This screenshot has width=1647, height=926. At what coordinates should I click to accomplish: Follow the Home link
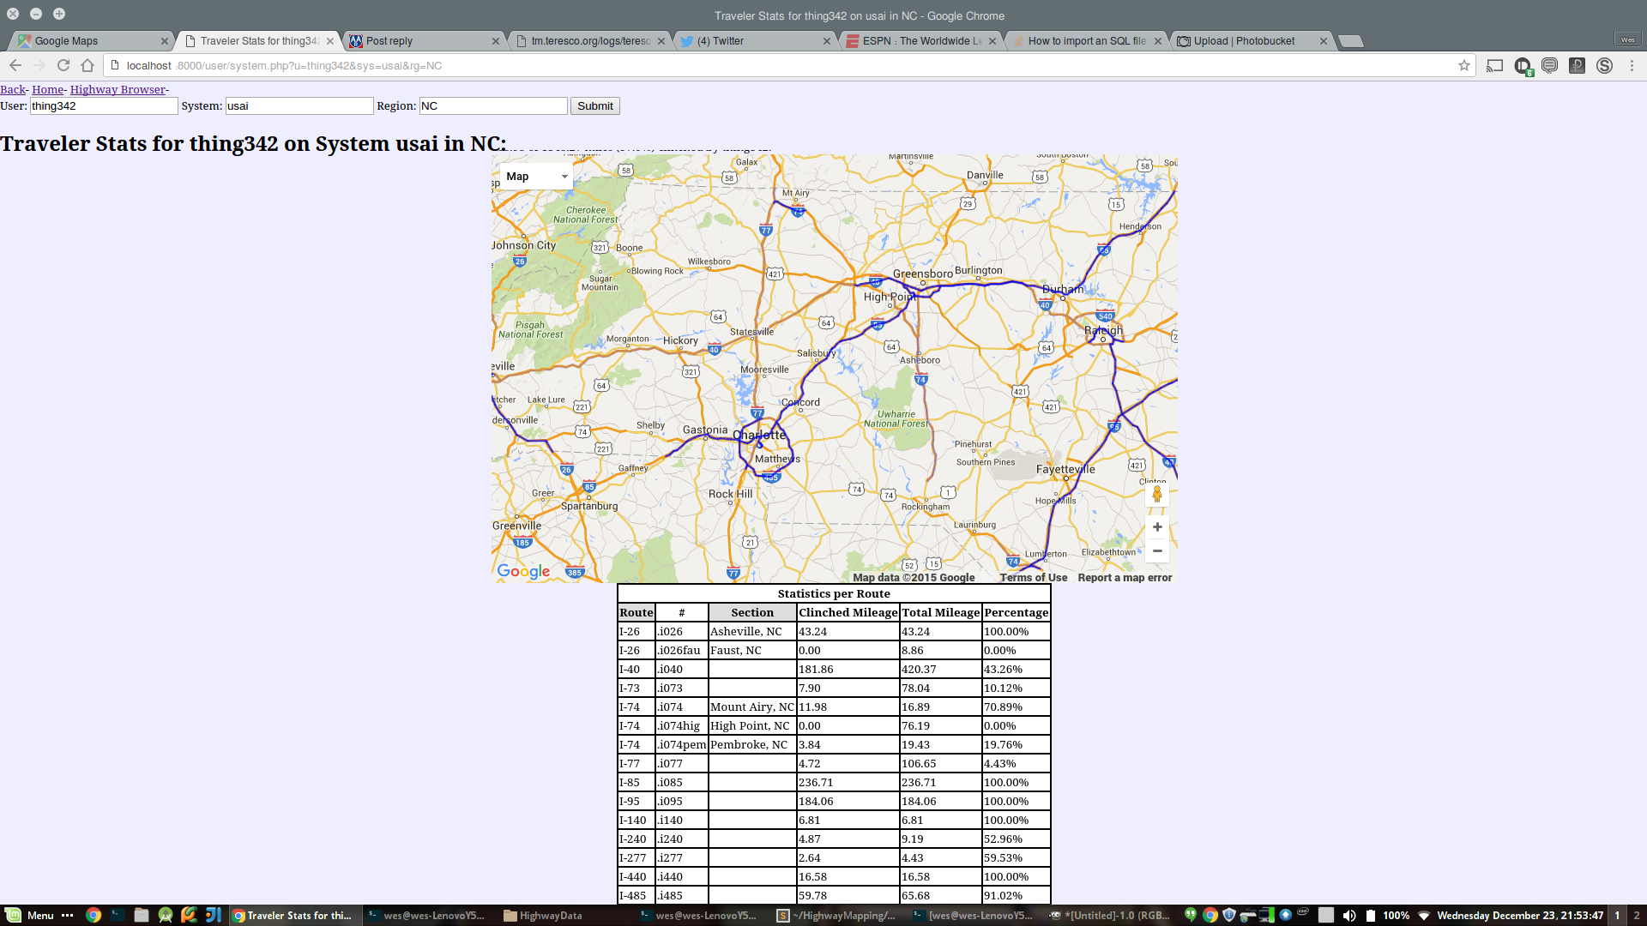(48, 89)
